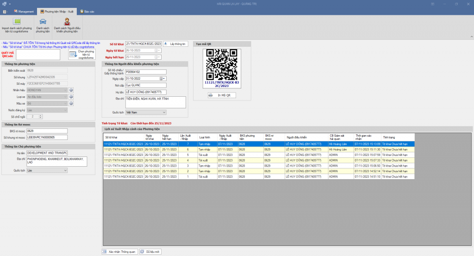Viewport: 474px width, 256px height.
Task: Click the Số máy field
Action: (47, 83)
